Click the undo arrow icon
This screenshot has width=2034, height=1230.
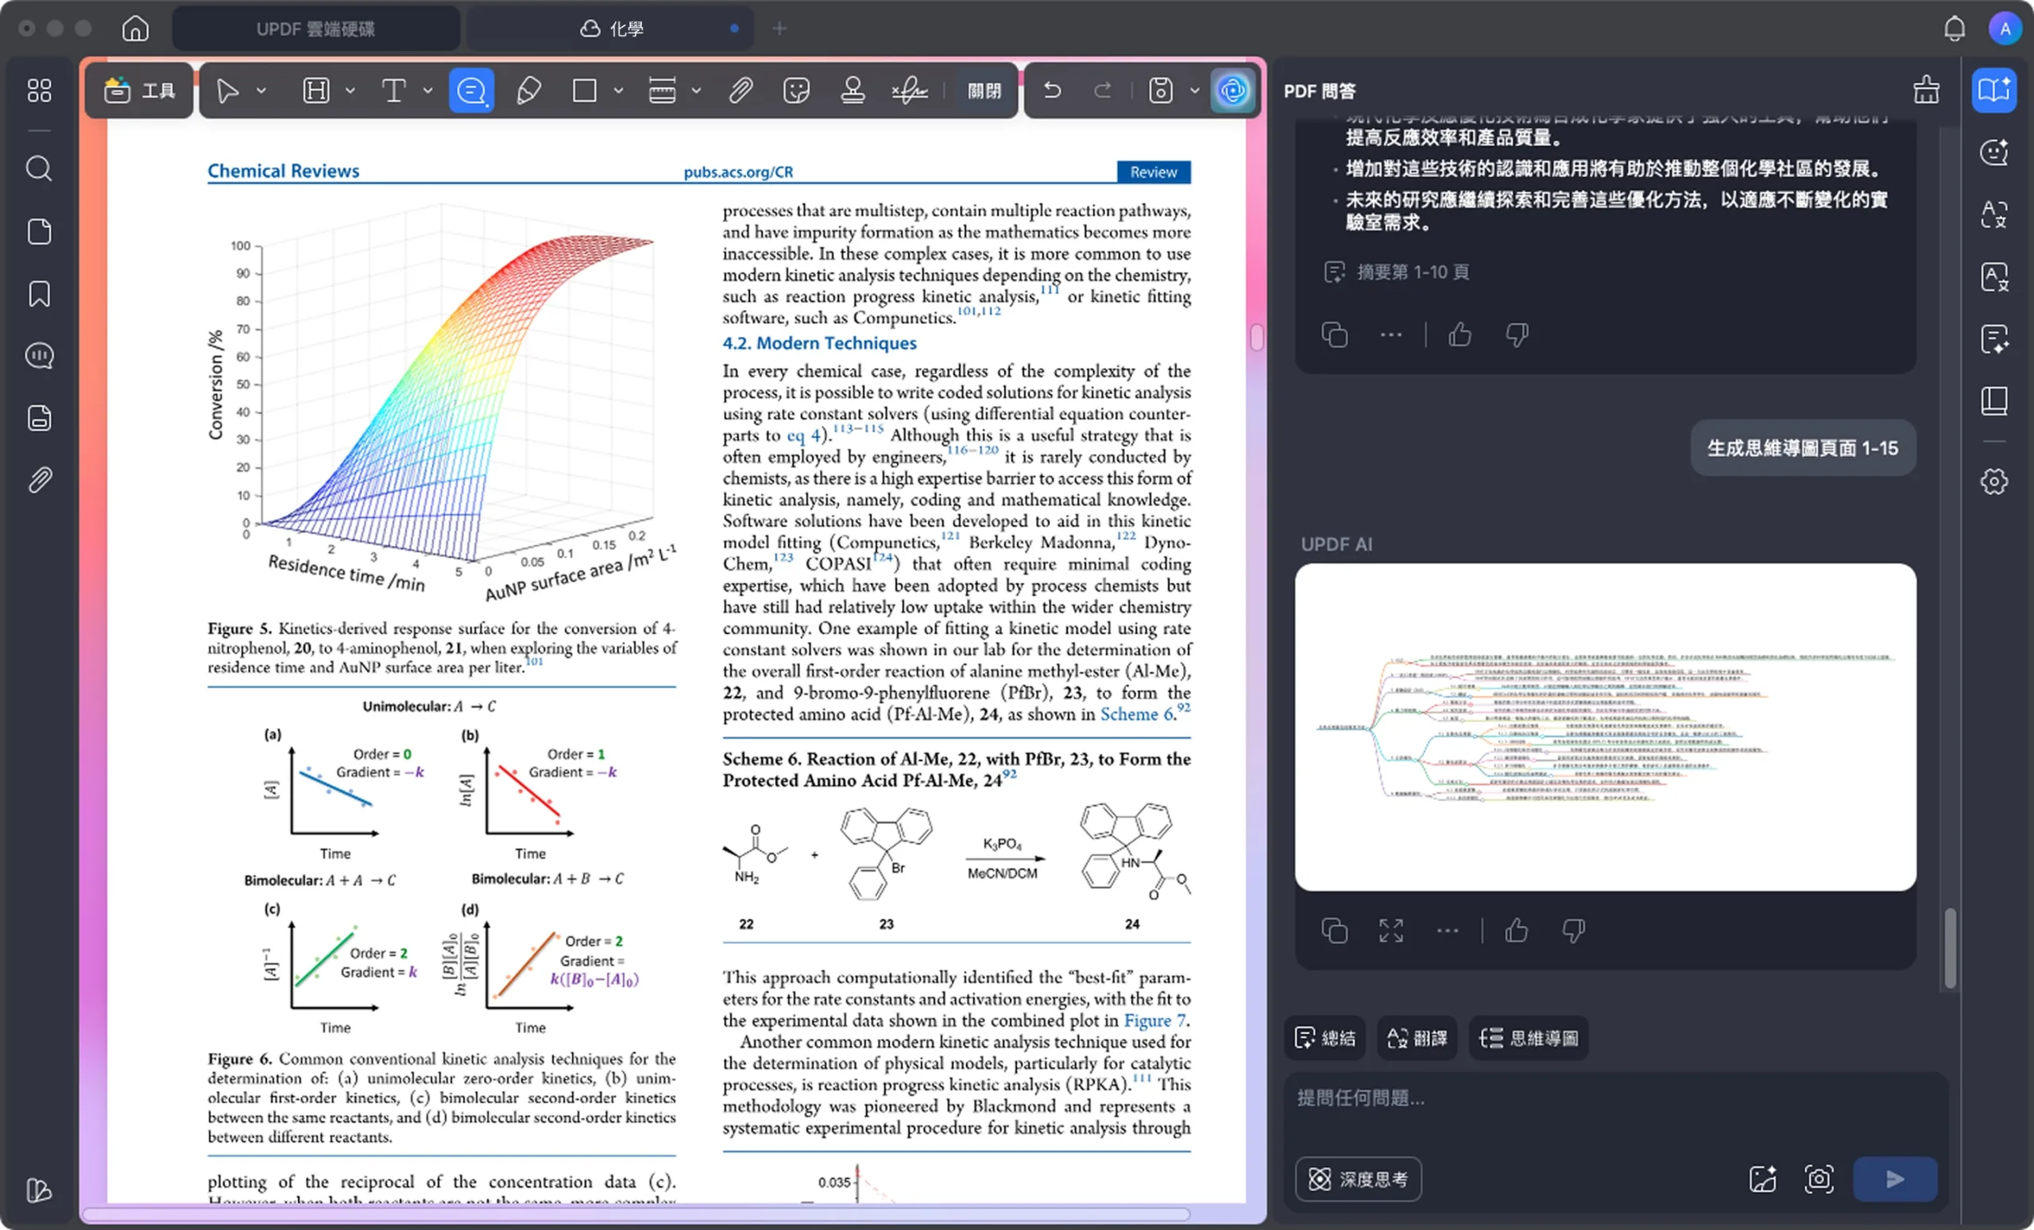[x=1052, y=90]
